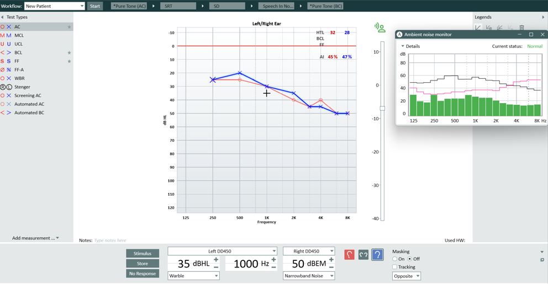Open the Pure Tone (BC) workflow step
The width and height of the screenshot is (548, 284).
325,6
